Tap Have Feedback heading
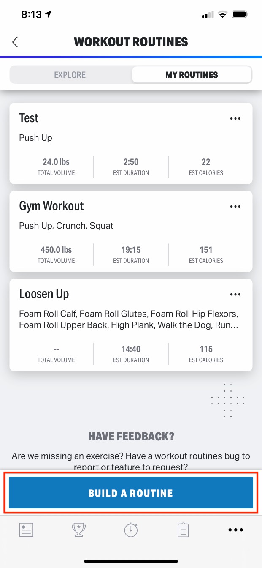This screenshot has width=262, height=568. pyautogui.click(x=131, y=436)
